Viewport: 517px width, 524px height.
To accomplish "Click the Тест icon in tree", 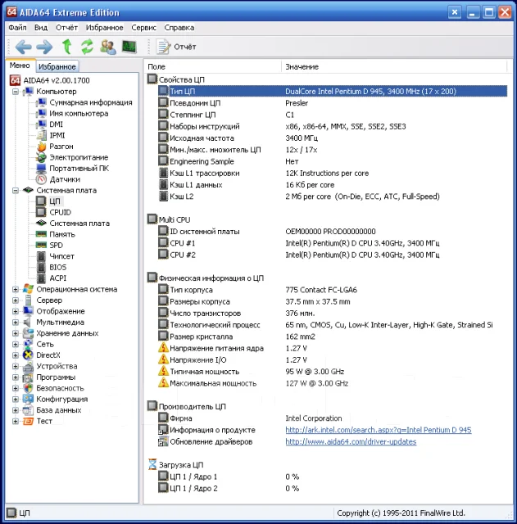I will point(28,421).
